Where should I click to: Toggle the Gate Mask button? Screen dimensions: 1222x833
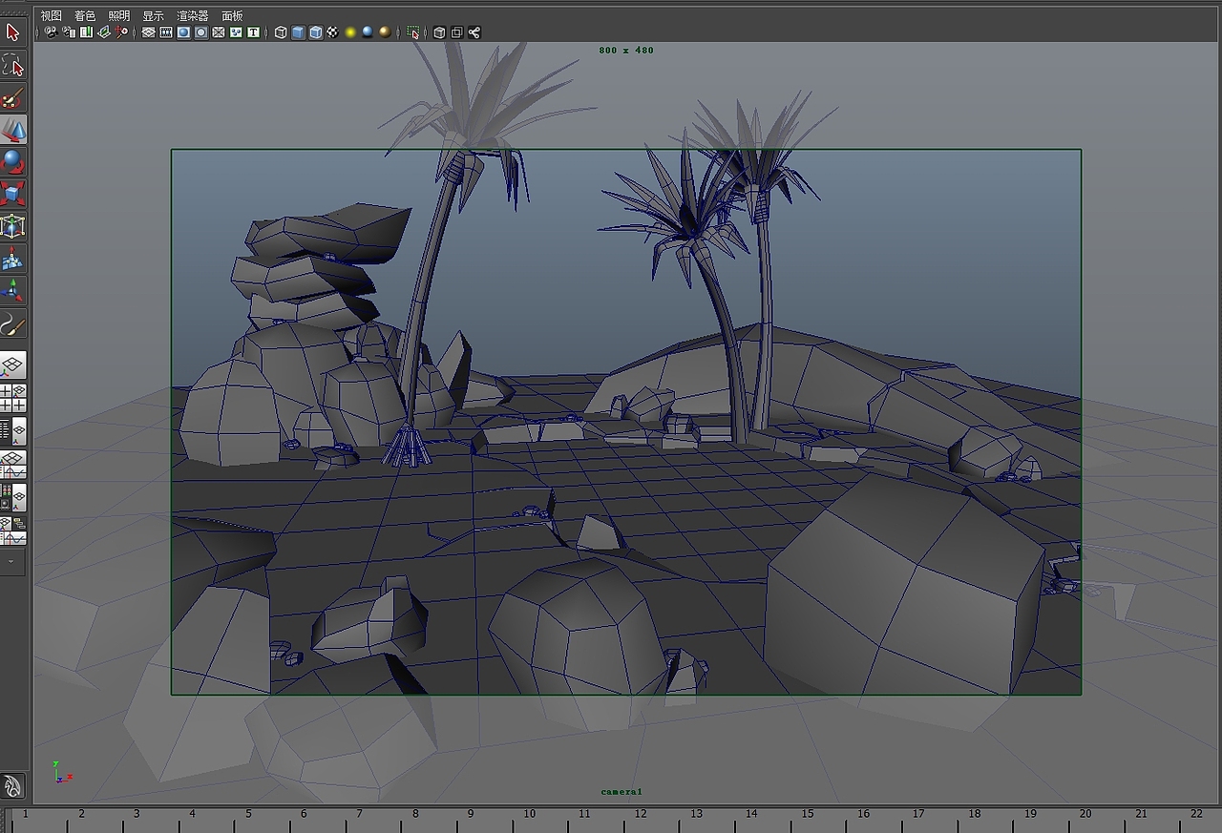(x=200, y=32)
